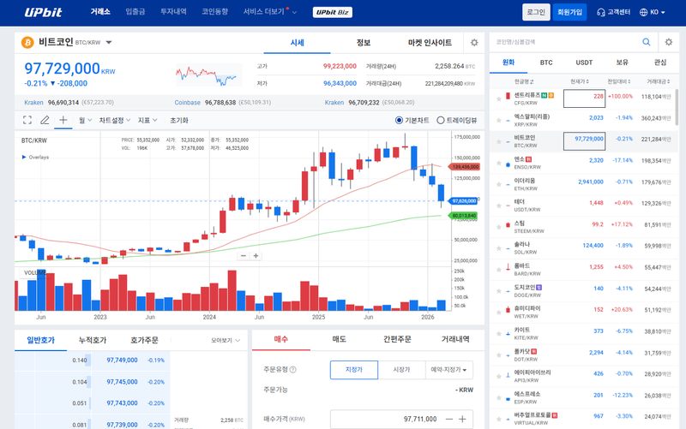Select the 트레이딩뷰 radio option
The width and height of the screenshot is (686, 429).
(x=441, y=121)
